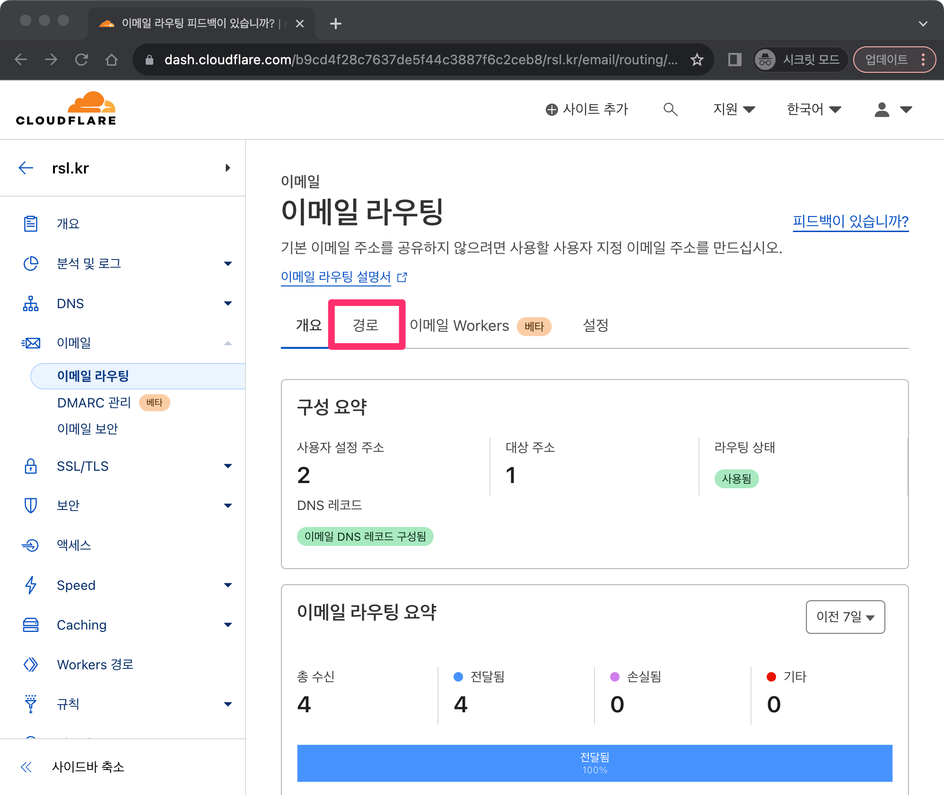Click the 사용됨 routing status badge
Image resolution: width=944 pixels, height=795 pixels.
pyautogui.click(x=736, y=479)
